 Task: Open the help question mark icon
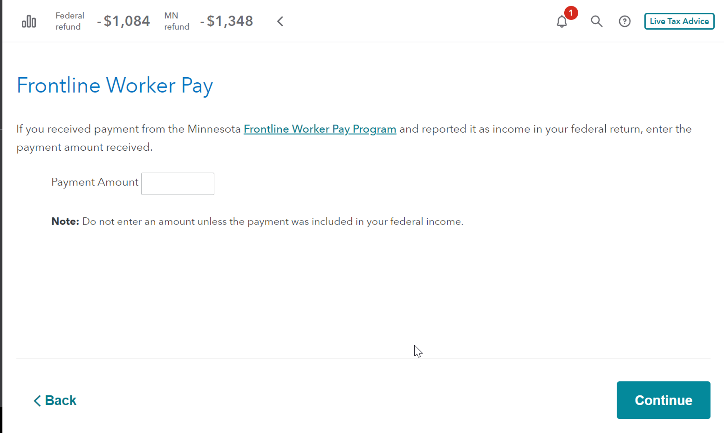pos(625,21)
